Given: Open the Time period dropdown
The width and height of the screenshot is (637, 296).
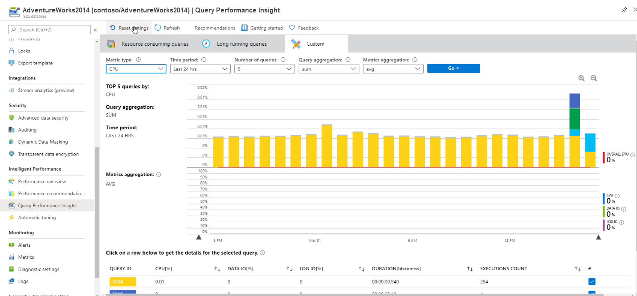Looking at the screenshot, I should tap(200, 68).
